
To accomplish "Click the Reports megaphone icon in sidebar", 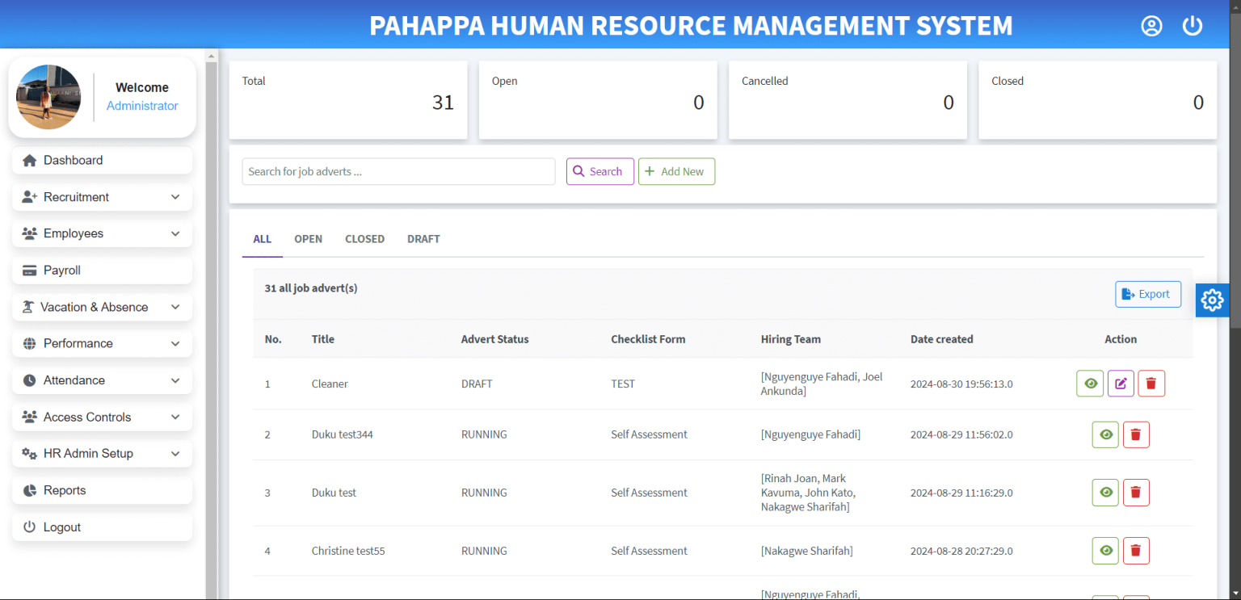I will coord(30,490).
